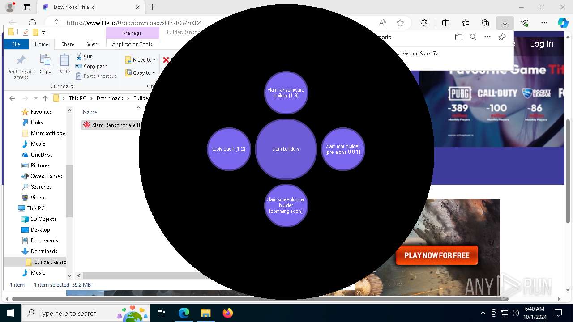Open the slam ransomware builder (1.9) circle

286,93
